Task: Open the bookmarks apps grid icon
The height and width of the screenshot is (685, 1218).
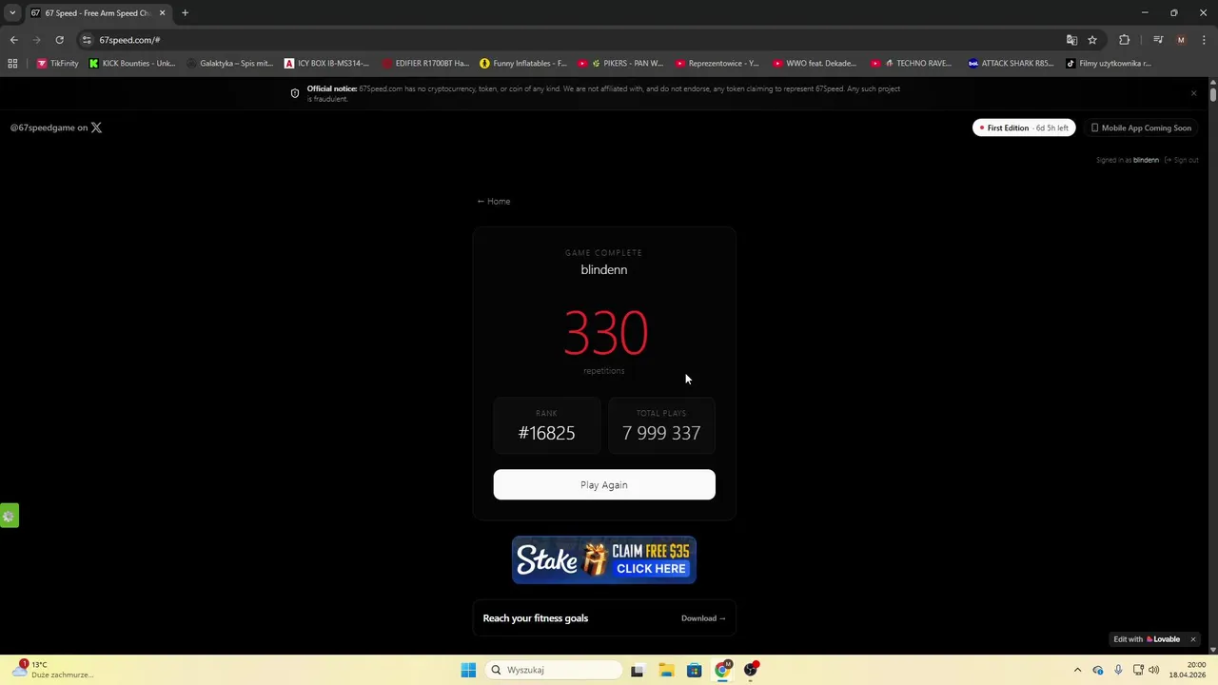Action: coord(12,64)
